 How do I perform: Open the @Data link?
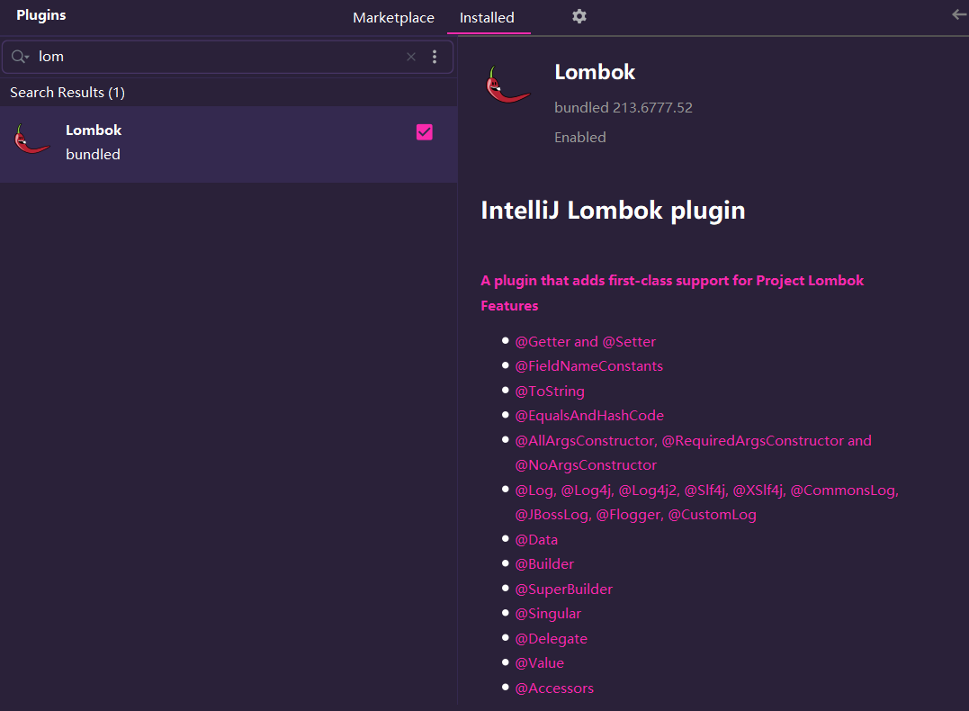(x=536, y=540)
